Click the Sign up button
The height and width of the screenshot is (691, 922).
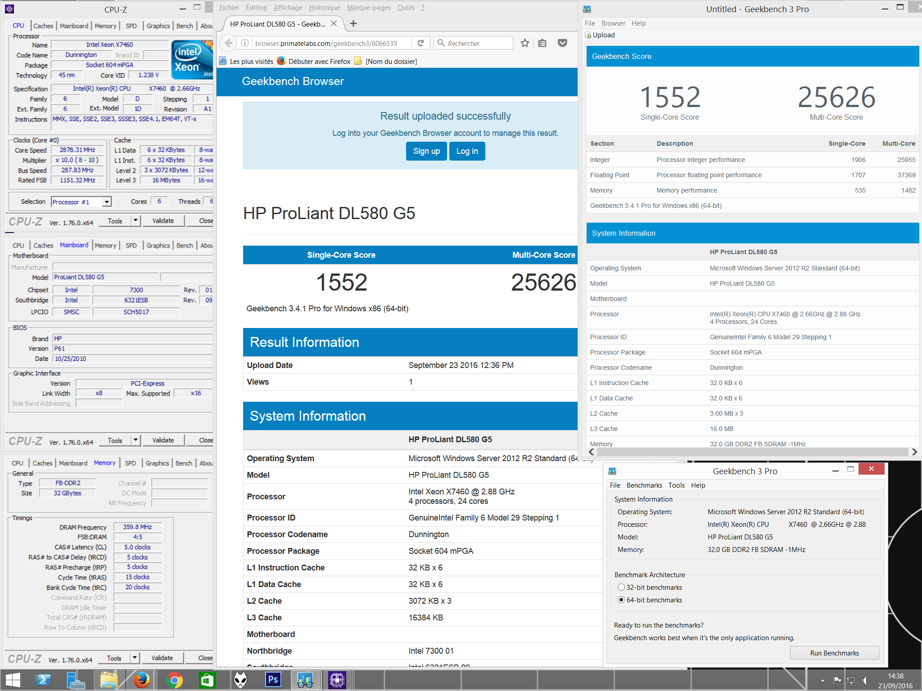pyautogui.click(x=426, y=151)
